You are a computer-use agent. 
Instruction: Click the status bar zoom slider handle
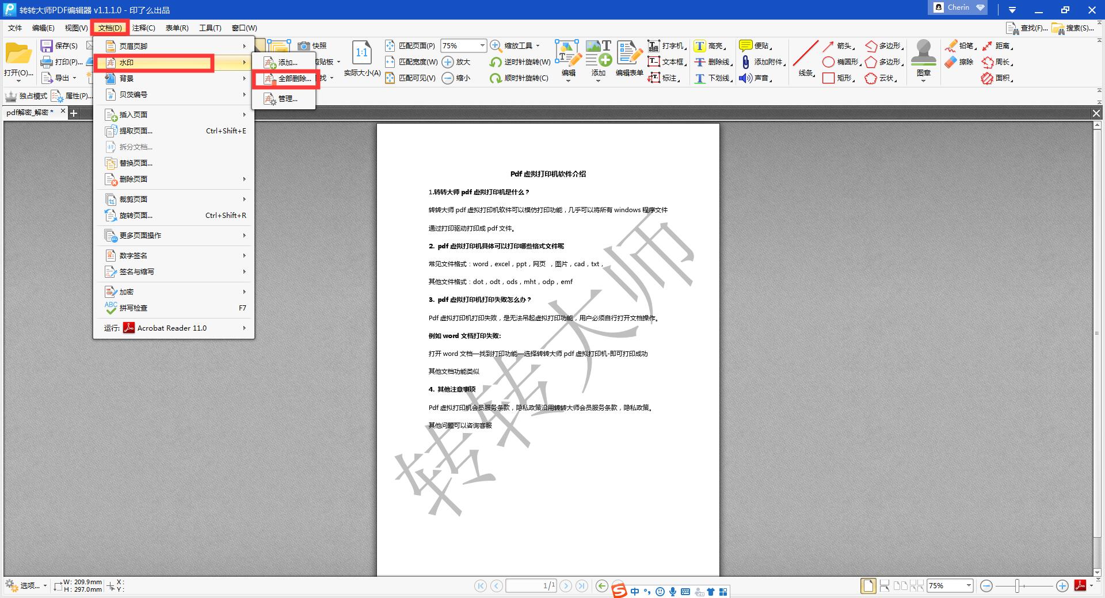click(x=1018, y=586)
